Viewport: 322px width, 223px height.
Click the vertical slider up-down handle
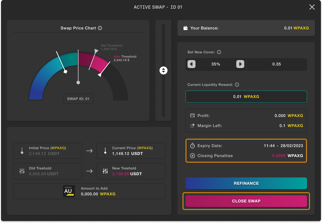point(163,70)
